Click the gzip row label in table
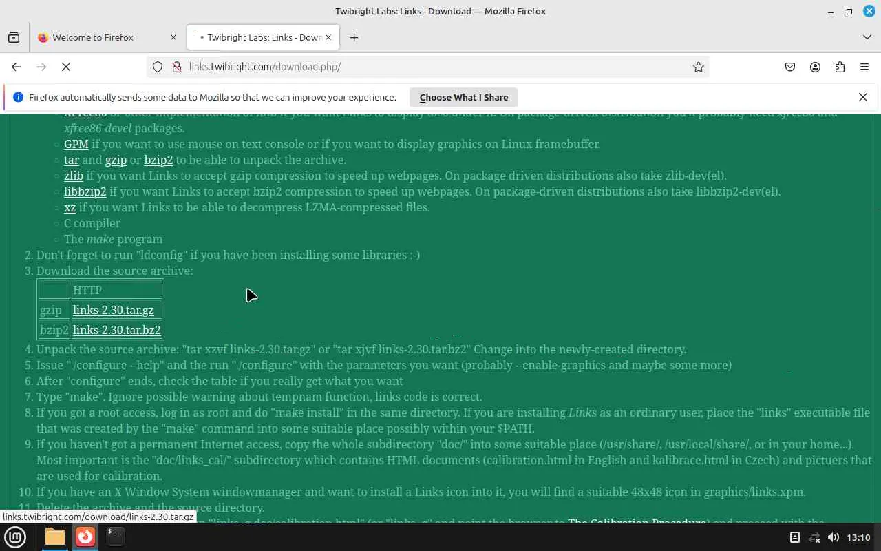 pos(54,310)
